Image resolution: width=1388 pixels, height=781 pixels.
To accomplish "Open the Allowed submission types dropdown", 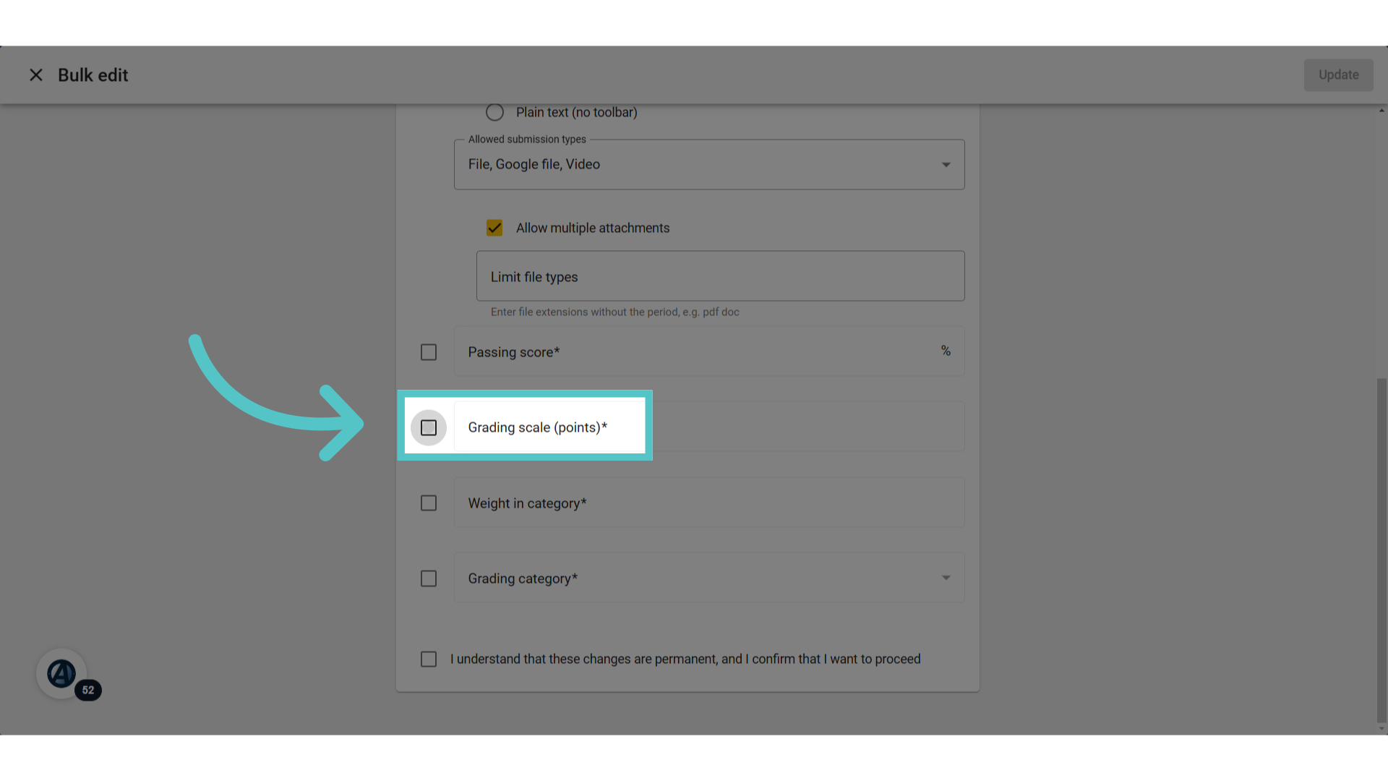I will pyautogui.click(x=709, y=165).
